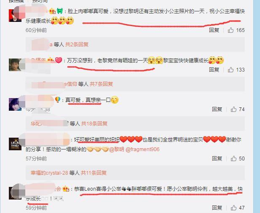Expand the 共7条回复 reply thread
Screen dimensions: 260x213
[x=101, y=84]
